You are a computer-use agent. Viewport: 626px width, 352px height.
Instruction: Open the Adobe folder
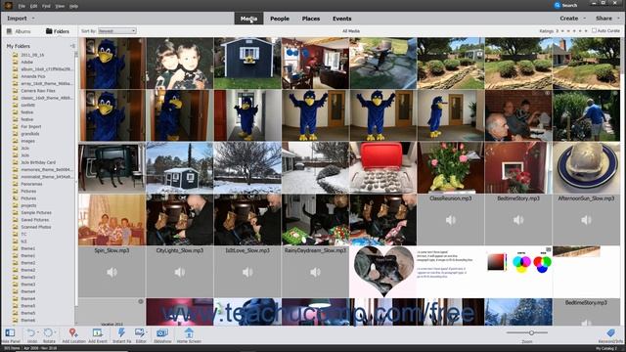[27, 62]
